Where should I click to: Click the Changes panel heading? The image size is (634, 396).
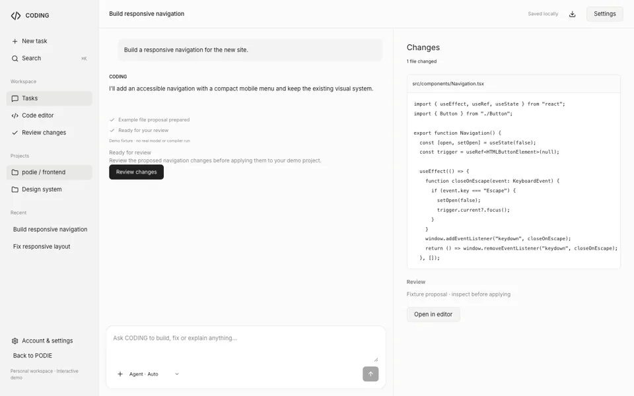pos(423,48)
